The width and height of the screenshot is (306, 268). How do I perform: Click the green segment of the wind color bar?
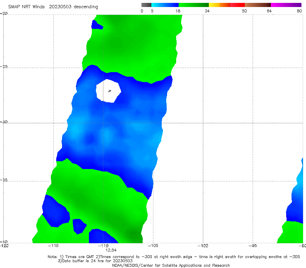194,5
